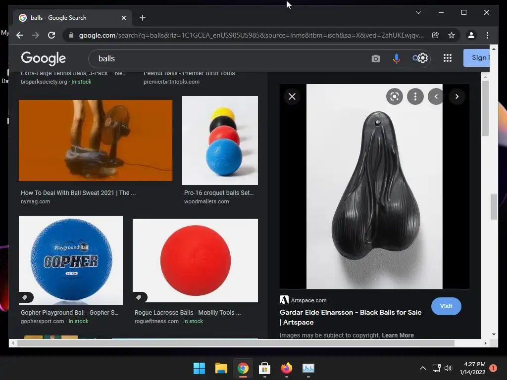The image size is (507, 380).
Task: Click the woodmallets.com source text
Action: (x=206, y=202)
